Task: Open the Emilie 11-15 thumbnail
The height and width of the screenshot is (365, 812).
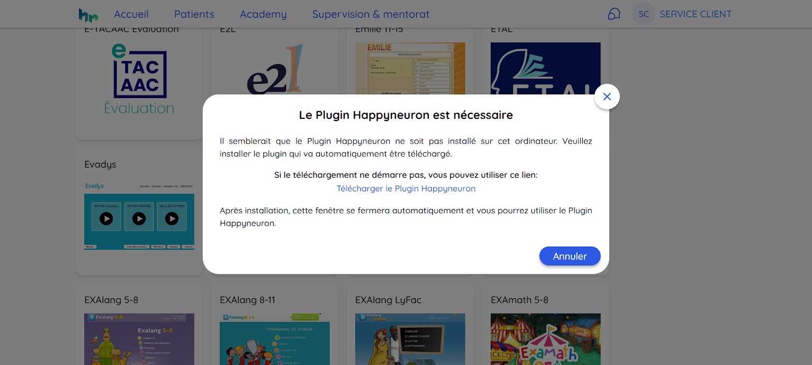Action: point(410,69)
